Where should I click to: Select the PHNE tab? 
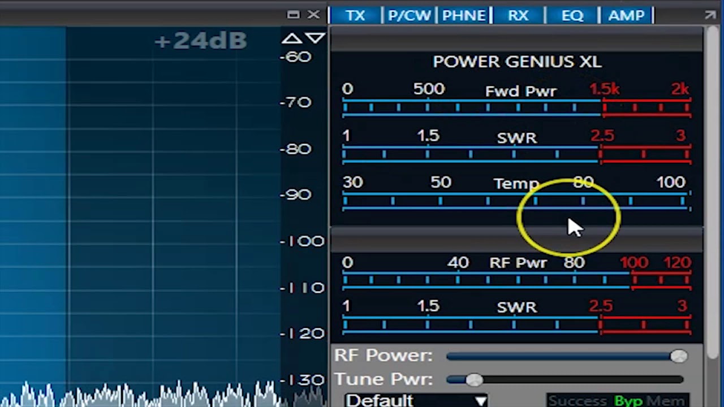[x=464, y=15]
